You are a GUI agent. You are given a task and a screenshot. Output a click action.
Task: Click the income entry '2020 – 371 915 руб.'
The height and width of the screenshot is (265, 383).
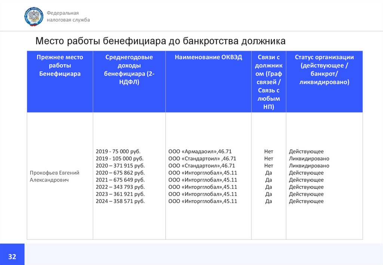120,165
